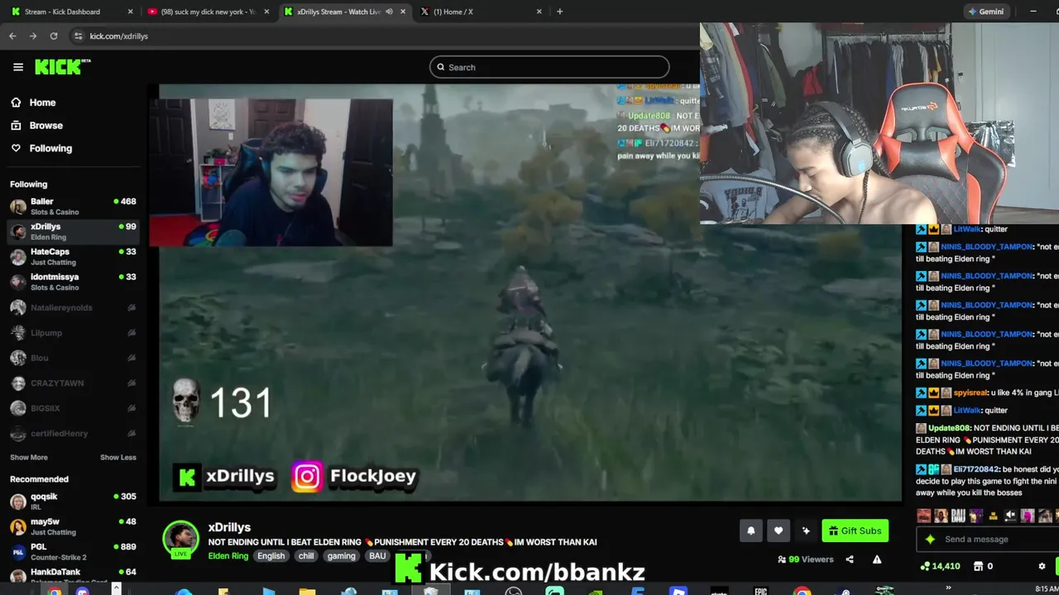Toggle stream notifications bell

coord(750,531)
